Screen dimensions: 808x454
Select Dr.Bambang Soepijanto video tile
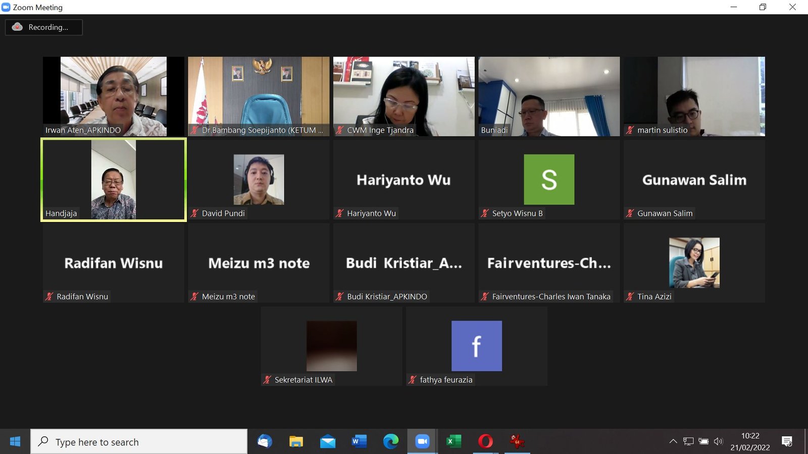point(259,96)
